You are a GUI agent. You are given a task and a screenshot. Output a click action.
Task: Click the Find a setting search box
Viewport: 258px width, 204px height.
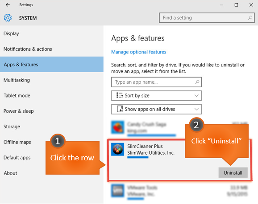[x=207, y=18]
